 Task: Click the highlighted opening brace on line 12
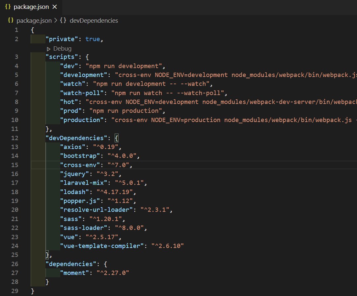(116, 138)
